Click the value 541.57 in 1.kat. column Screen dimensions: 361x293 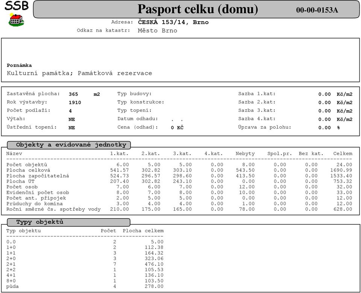119,170
